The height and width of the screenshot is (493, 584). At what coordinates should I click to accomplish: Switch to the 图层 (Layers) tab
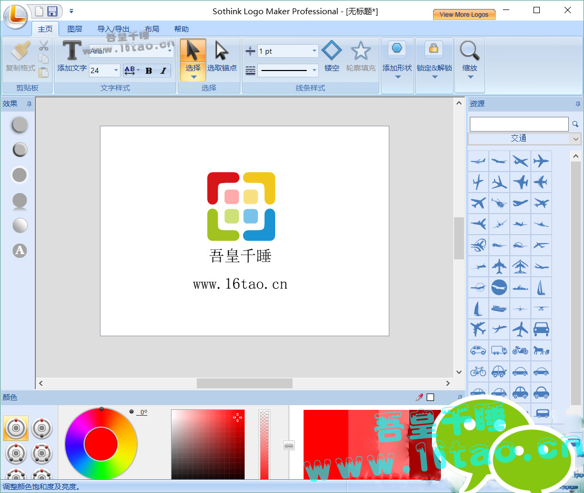(x=75, y=29)
